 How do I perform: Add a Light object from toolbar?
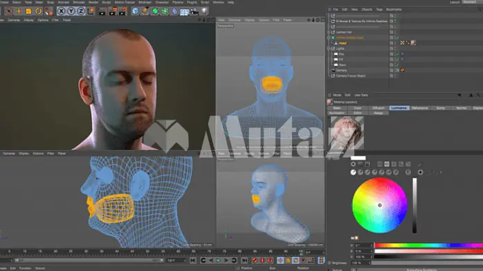204,11
